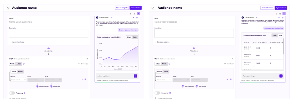Open the audience people icon in table-view toolbar
The image size is (293, 103).
coord(276,14)
